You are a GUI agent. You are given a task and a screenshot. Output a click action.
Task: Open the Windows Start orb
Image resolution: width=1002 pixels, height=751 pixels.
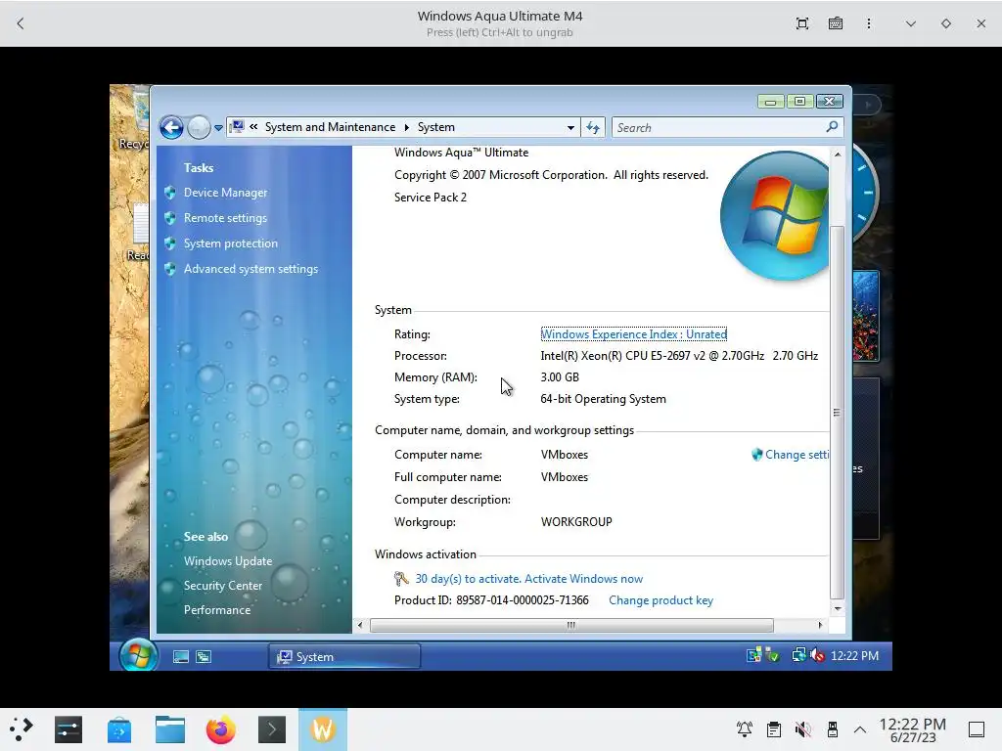pyautogui.click(x=138, y=655)
